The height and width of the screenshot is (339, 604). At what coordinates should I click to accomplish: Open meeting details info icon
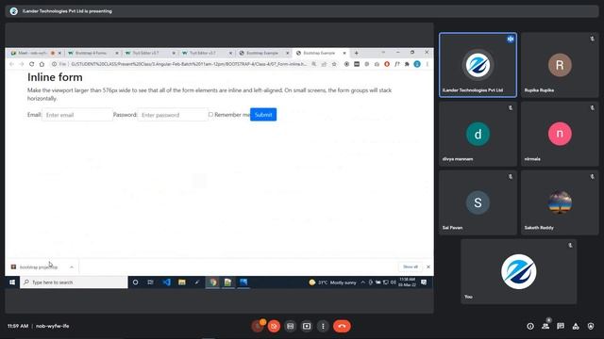click(x=530, y=327)
